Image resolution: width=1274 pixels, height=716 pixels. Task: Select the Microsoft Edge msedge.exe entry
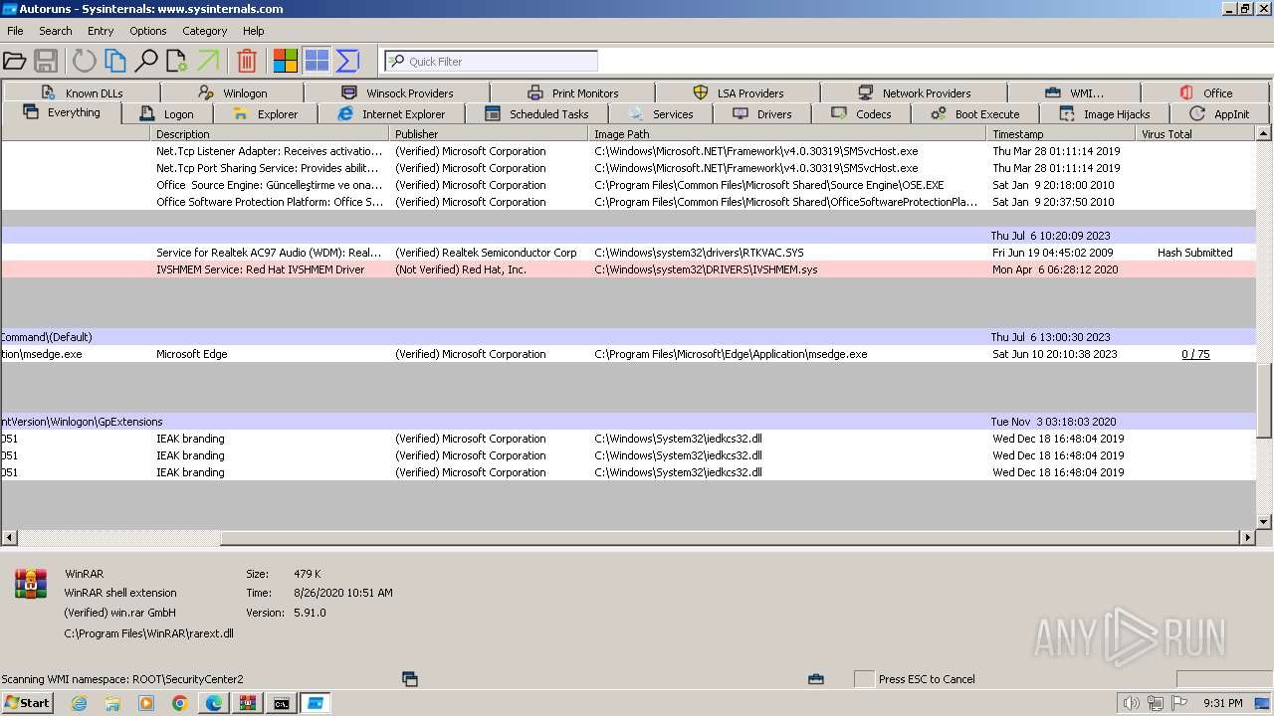click(628, 354)
